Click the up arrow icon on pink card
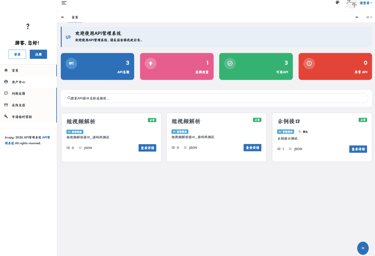375x256 pixels. click(151, 63)
